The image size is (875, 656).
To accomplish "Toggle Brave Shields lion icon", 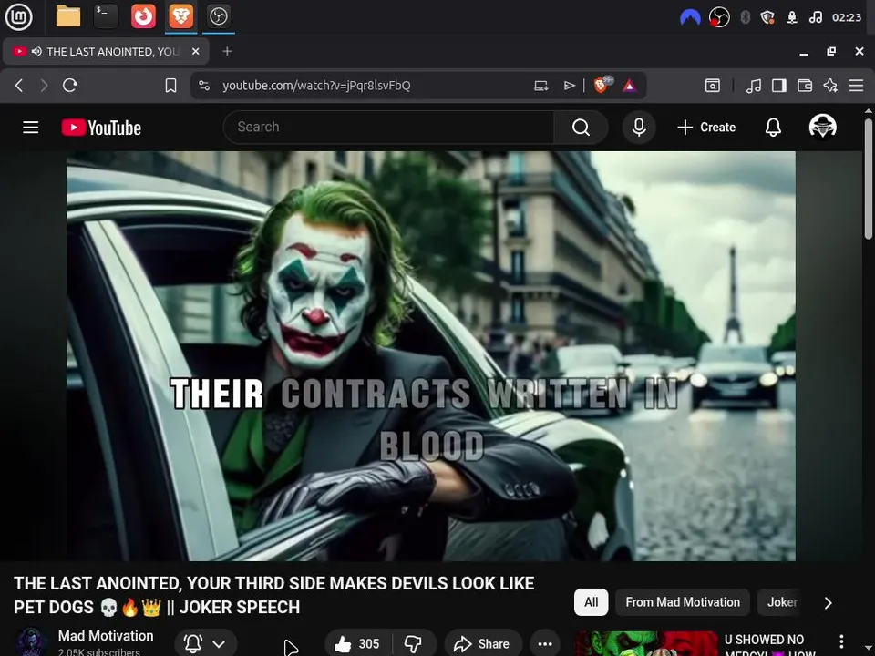I will coord(602,85).
